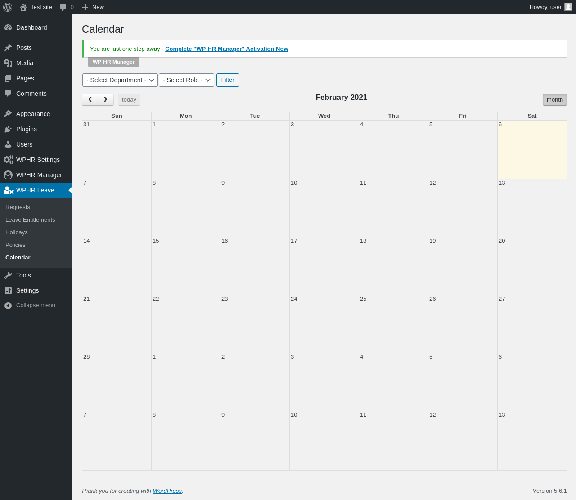Advance to next month with right arrow
576x500 pixels.
tap(106, 99)
